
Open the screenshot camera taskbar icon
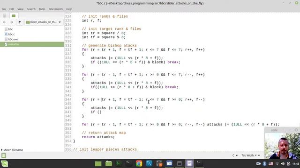[169, 164]
